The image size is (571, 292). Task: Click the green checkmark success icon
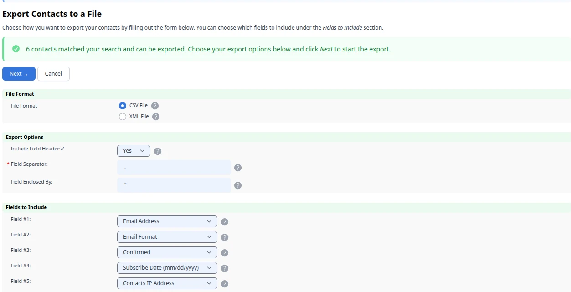point(16,49)
